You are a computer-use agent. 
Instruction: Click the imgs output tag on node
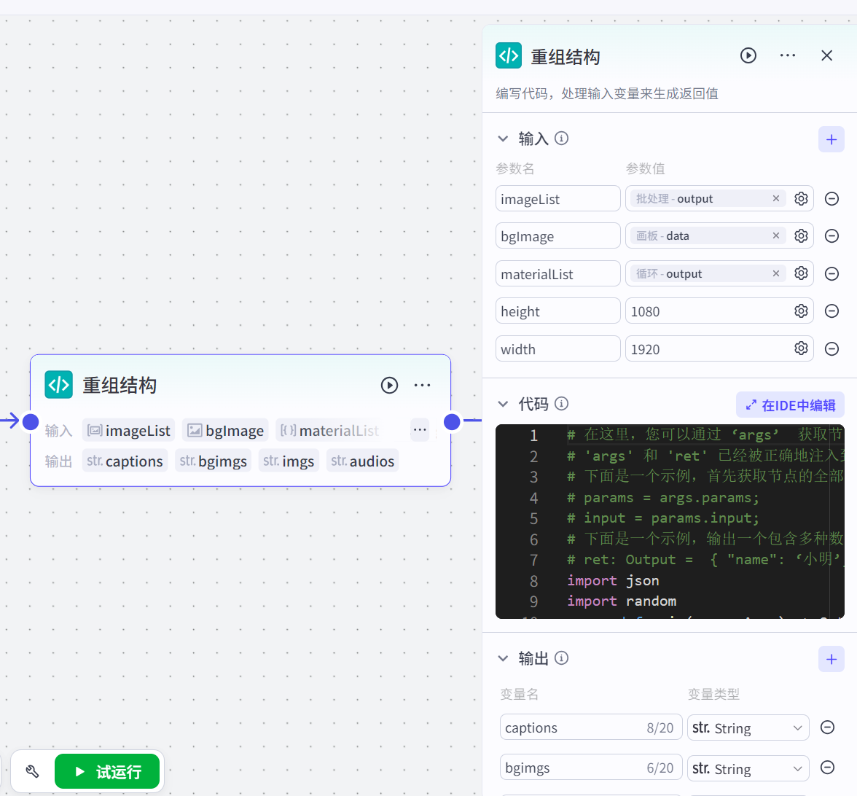pyautogui.click(x=289, y=461)
